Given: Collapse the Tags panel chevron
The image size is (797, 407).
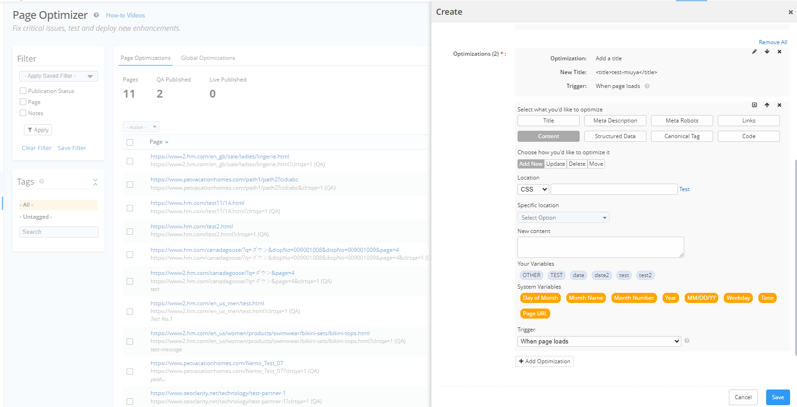Looking at the screenshot, I should coord(95,182).
